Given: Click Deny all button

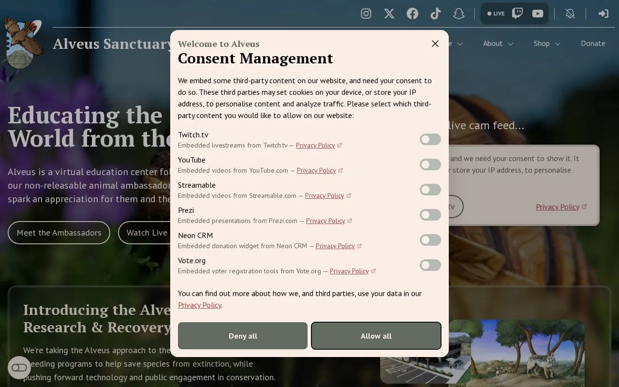Looking at the screenshot, I should (243, 336).
